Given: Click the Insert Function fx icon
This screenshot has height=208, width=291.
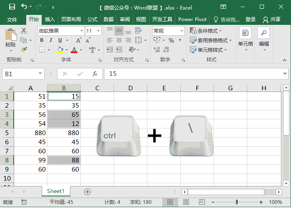Looking at the screenshot, I should pyautogui.click(x=95, y=74).
